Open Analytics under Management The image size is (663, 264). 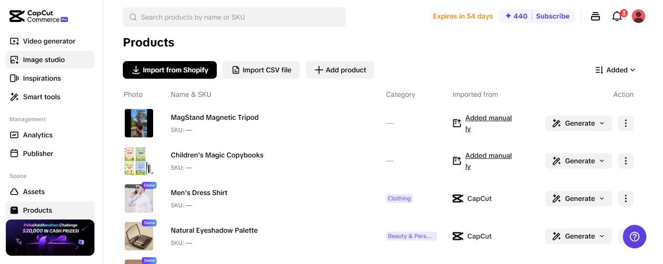tap(38, 135)
